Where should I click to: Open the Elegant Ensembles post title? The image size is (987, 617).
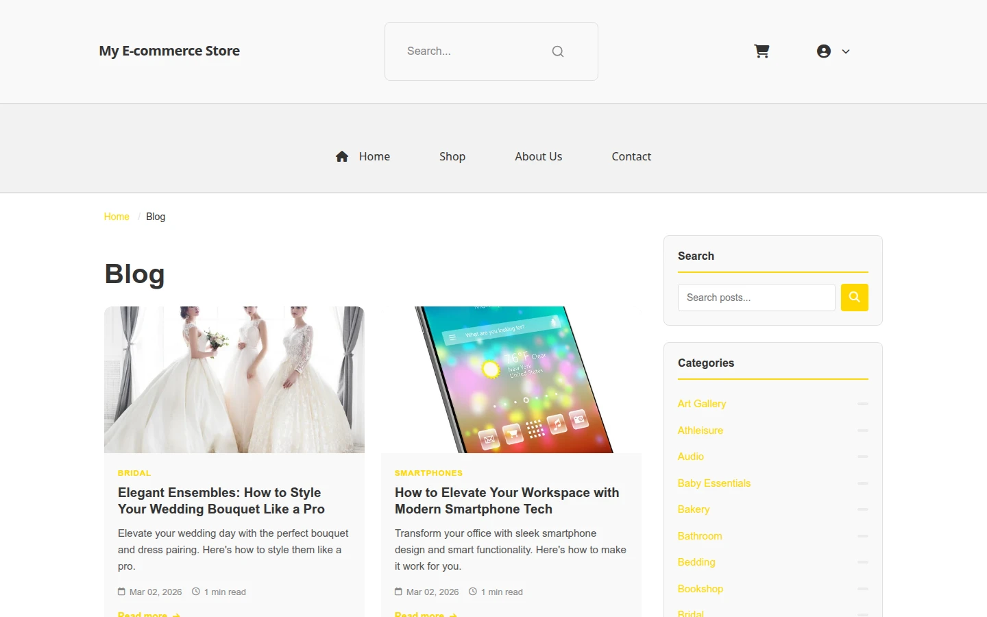point(221,500)
